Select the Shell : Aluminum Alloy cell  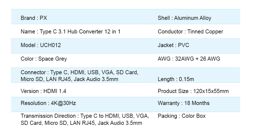(184, 18)
